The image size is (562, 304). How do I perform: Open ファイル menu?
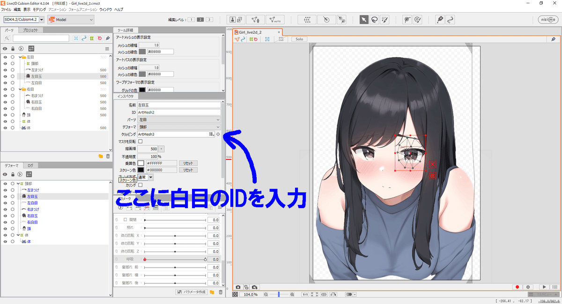click(6, 9)
